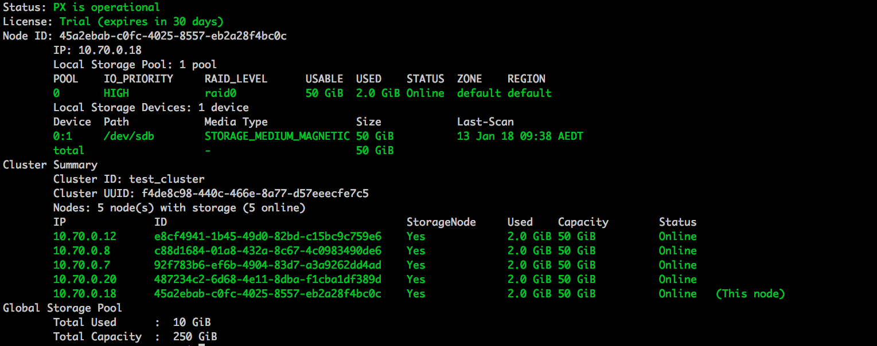Click the StorageNode column header

(x=441, y=222)
